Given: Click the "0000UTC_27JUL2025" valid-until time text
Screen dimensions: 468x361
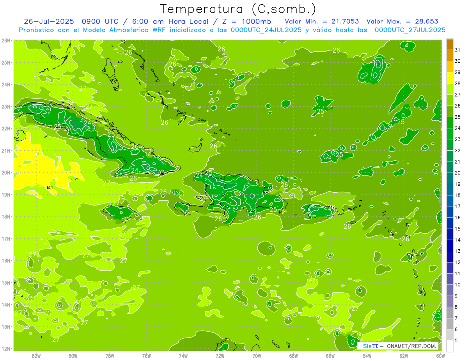Looking at the screenshot, I should (410, 30).
